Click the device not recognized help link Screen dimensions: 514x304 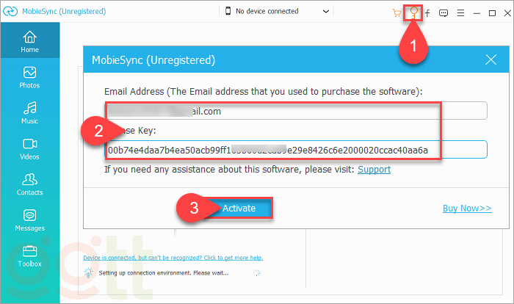pyautogui.click(x=173, y=258)
